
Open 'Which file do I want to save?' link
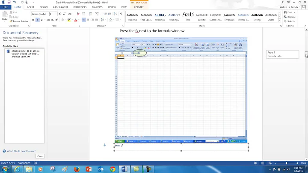point(21,151)
